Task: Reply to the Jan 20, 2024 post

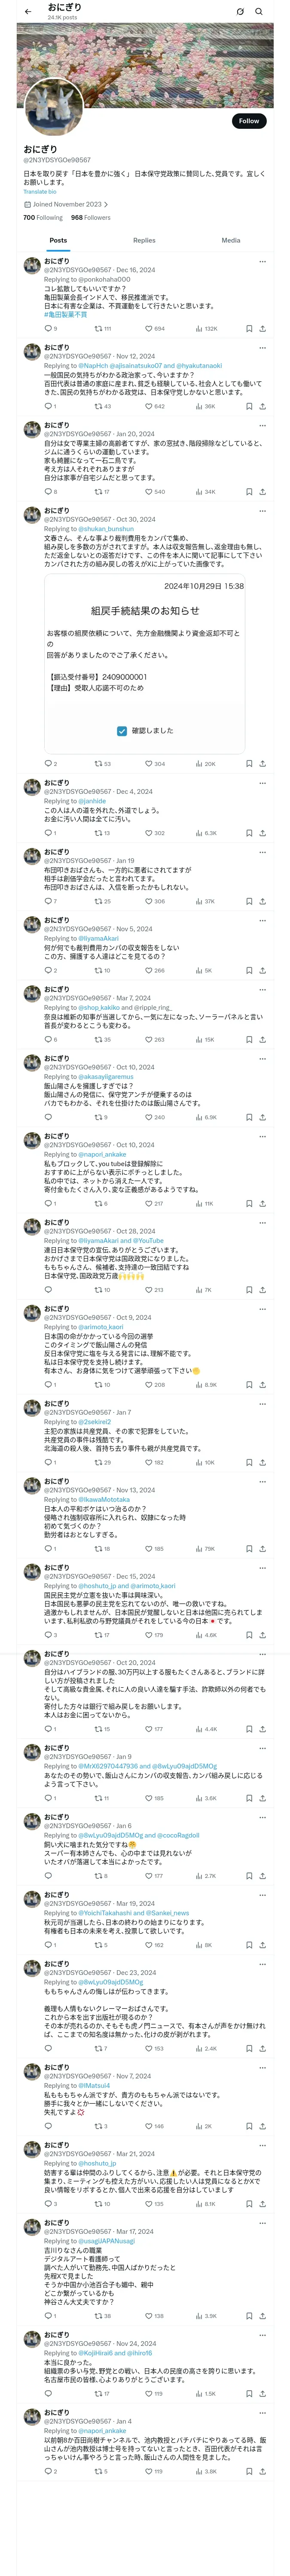Action: (x=48, y=492)
